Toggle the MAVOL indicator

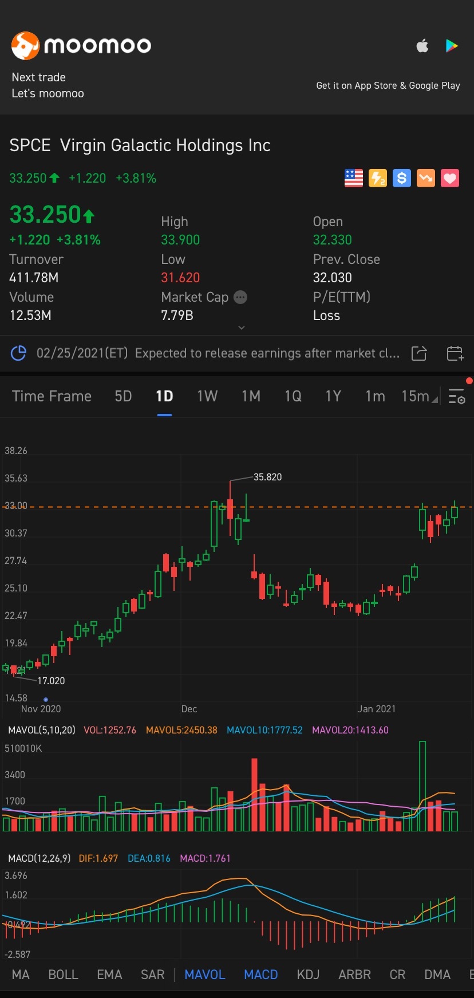click(x=205, y=975)
